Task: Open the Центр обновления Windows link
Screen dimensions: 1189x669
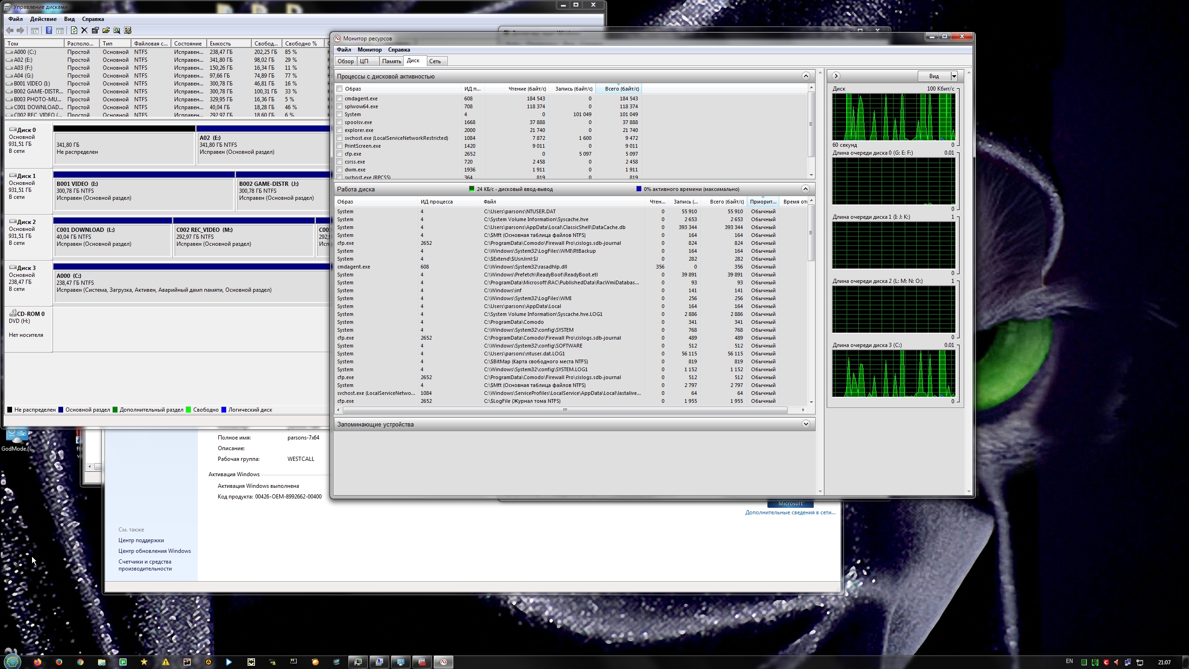Action: [154, 551]
